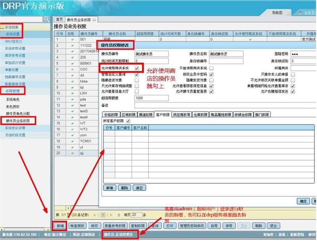Go to next page using pagination arrow
This screenshot has height=241, width=317.
click(x=111, y=215)
